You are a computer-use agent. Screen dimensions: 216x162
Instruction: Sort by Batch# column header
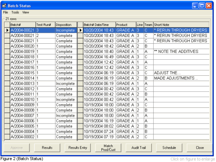click(23, 25)
